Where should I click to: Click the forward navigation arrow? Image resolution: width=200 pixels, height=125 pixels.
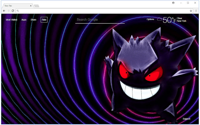(x=8, y=11)
